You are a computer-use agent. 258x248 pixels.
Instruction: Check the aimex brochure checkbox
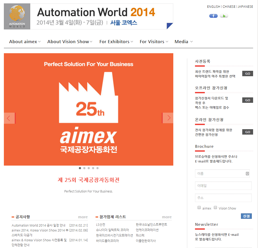pyautogui.click(x=199, y=207)
